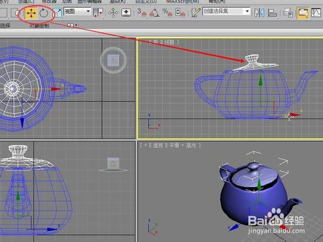This screenshot has width=323, height=242.
Task: Open Edit Named Selection Sets (ABC pencil icon)
Action: 196,12
